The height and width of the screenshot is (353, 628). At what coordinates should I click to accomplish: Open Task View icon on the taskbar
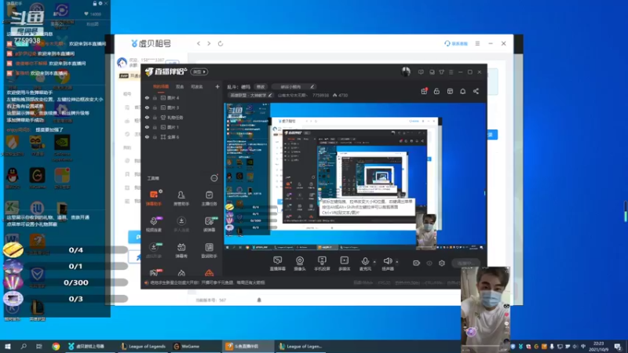[x=38, y=346]
